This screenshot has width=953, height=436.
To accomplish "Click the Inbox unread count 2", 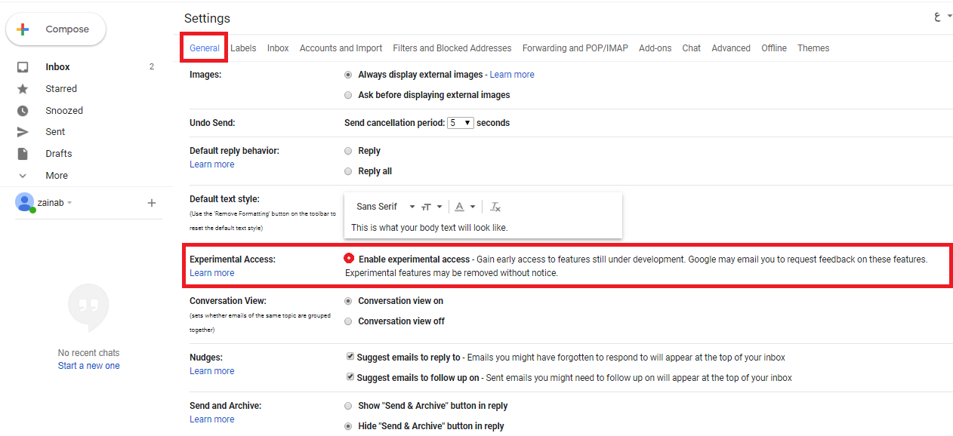I will tap(152, 67).
